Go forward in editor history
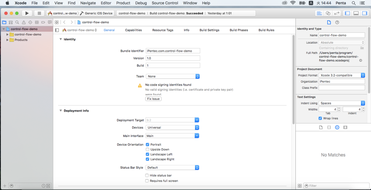 [71, 22]
